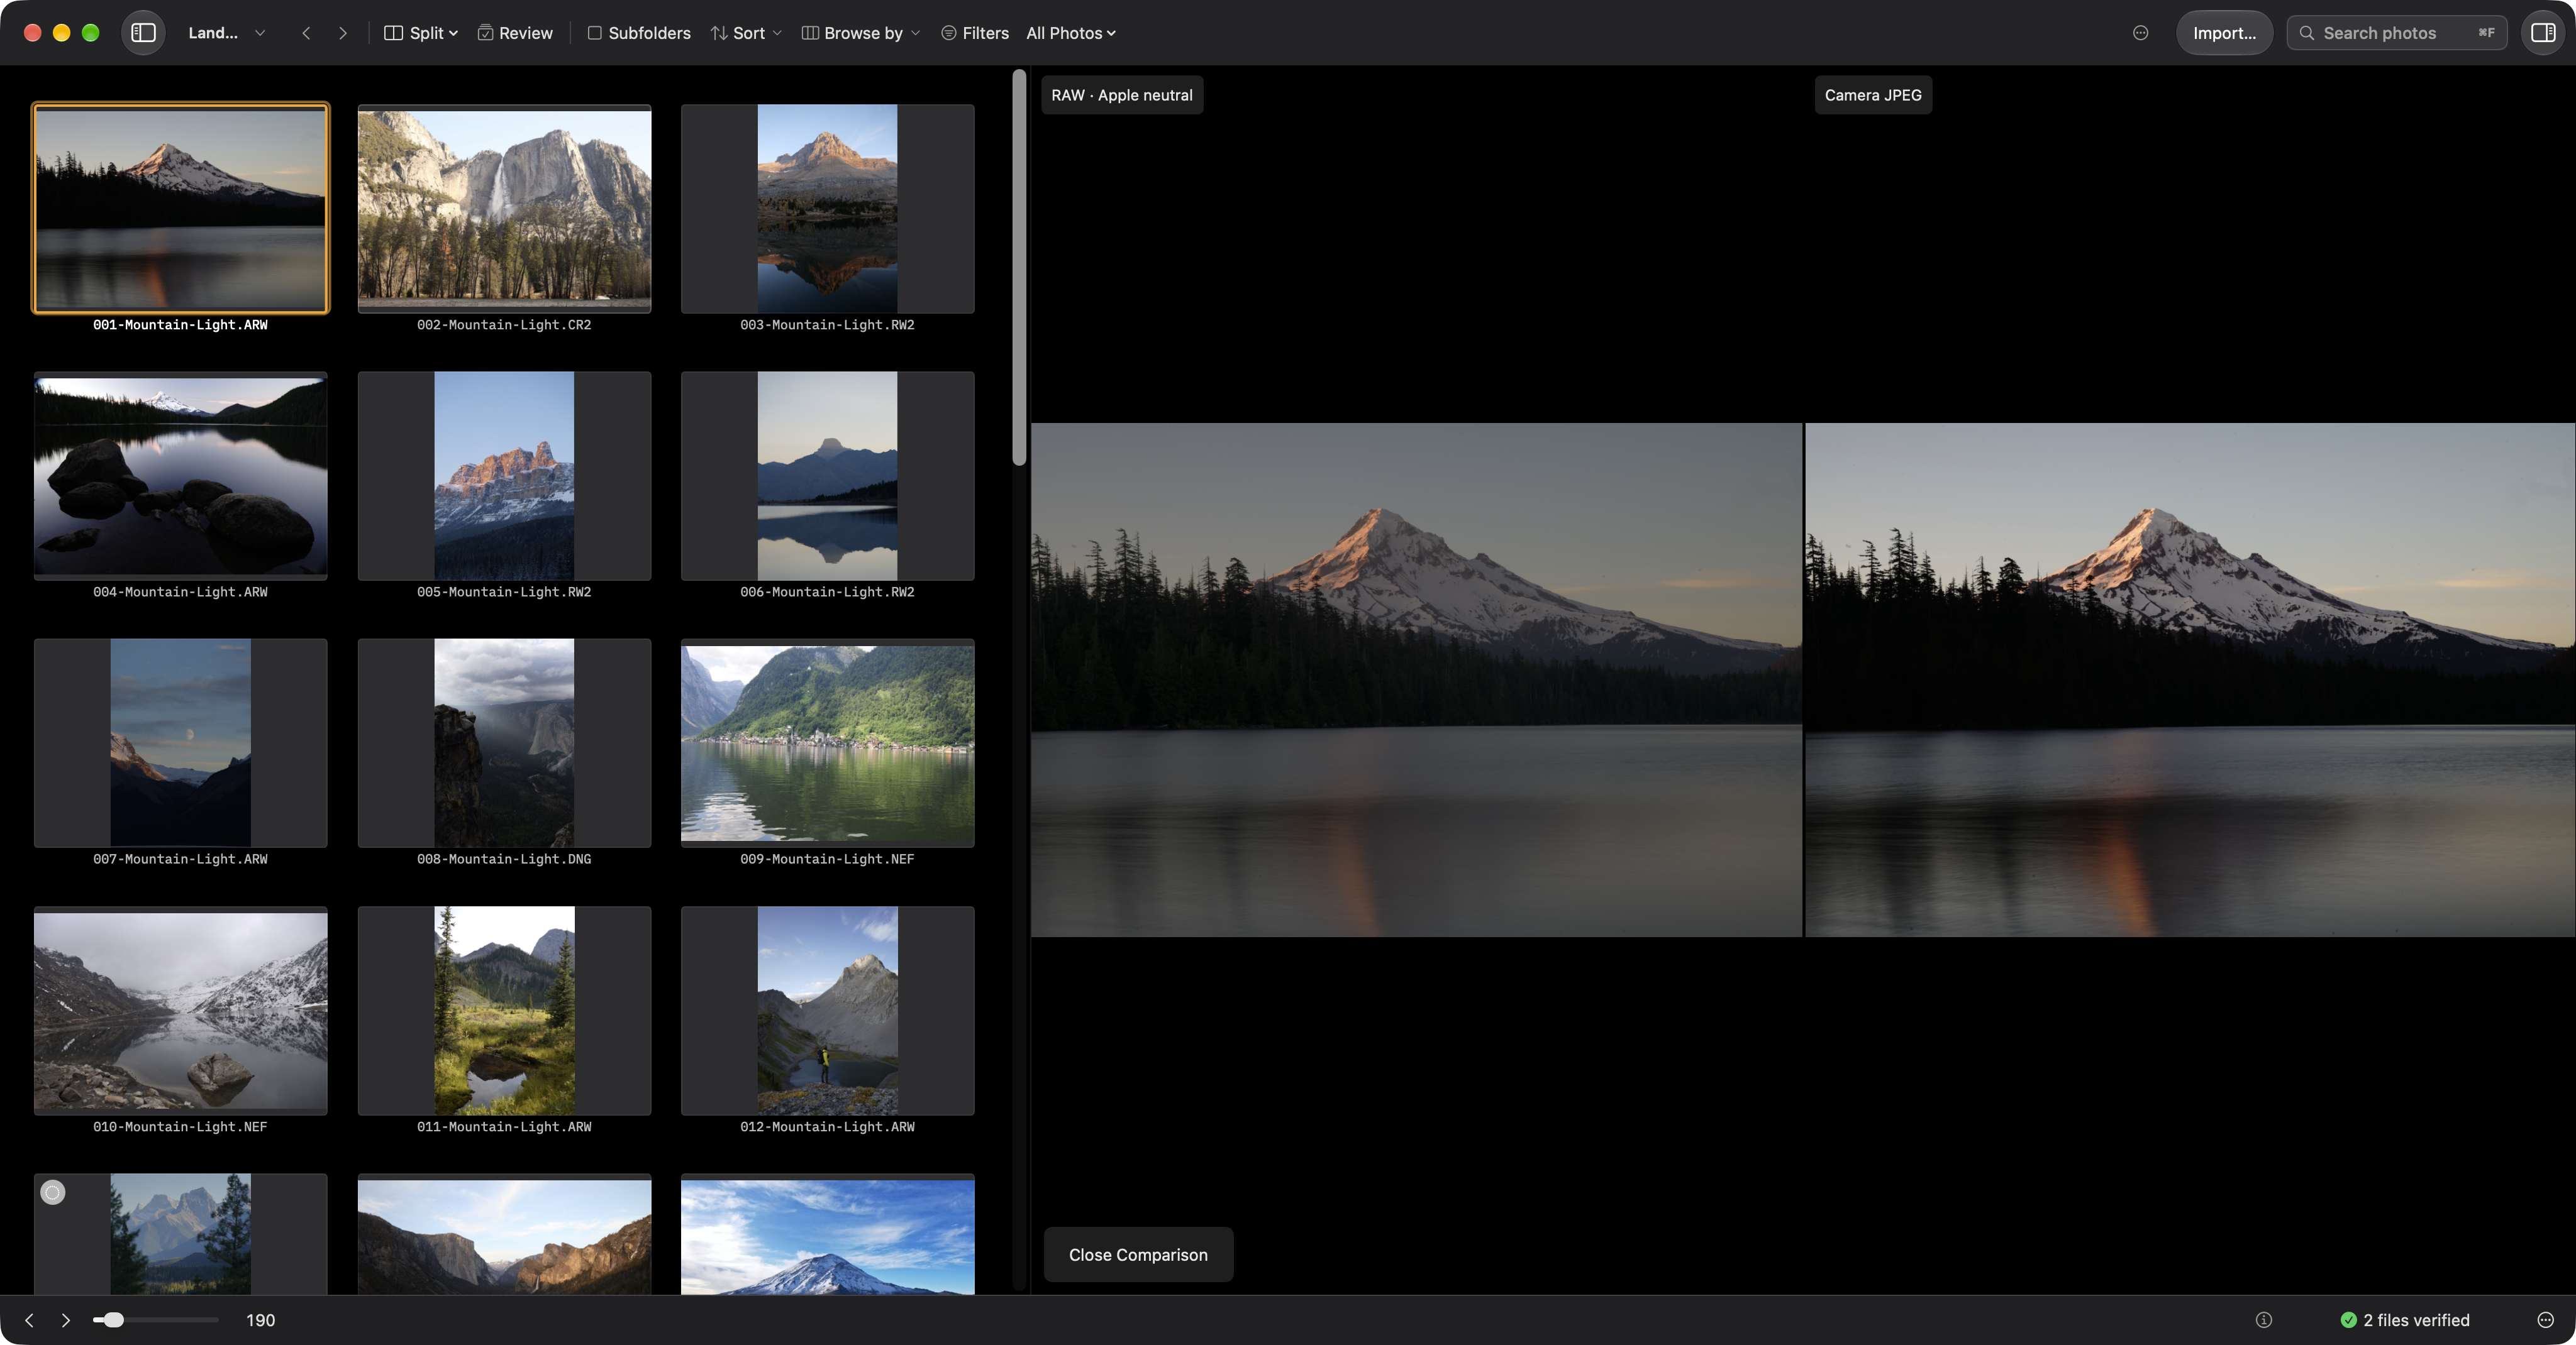Click the Camera JPEG label
The image size is (2576, 1345).
click(x=1873, y=95)
